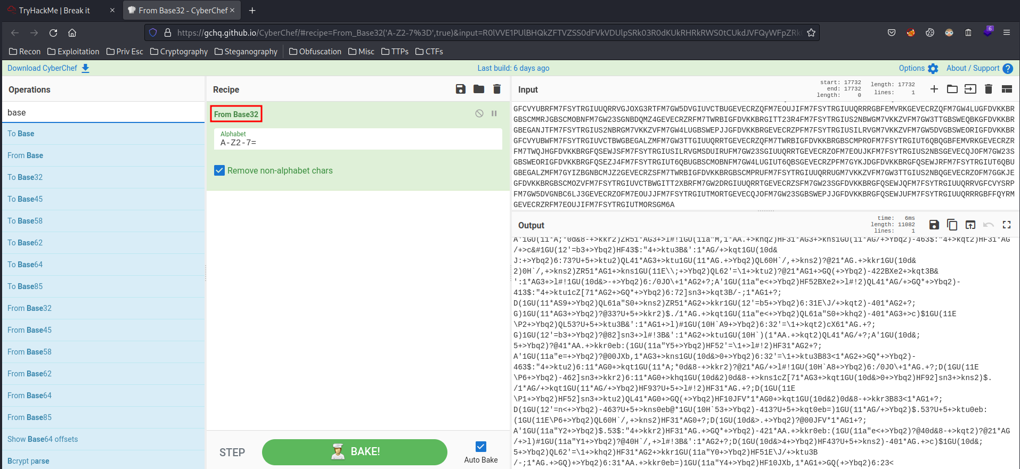Save the current recipe
1020x469 pixels.
point(461,89)
